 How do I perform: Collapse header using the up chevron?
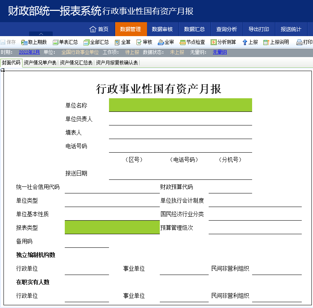pyautogui.click(x=41, y=34)
